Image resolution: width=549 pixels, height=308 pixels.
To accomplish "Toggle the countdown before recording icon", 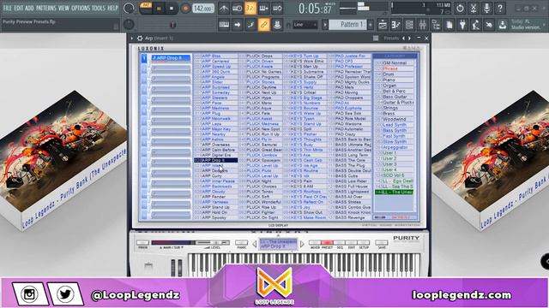I will pyautogui.click(x=250, y=9).
